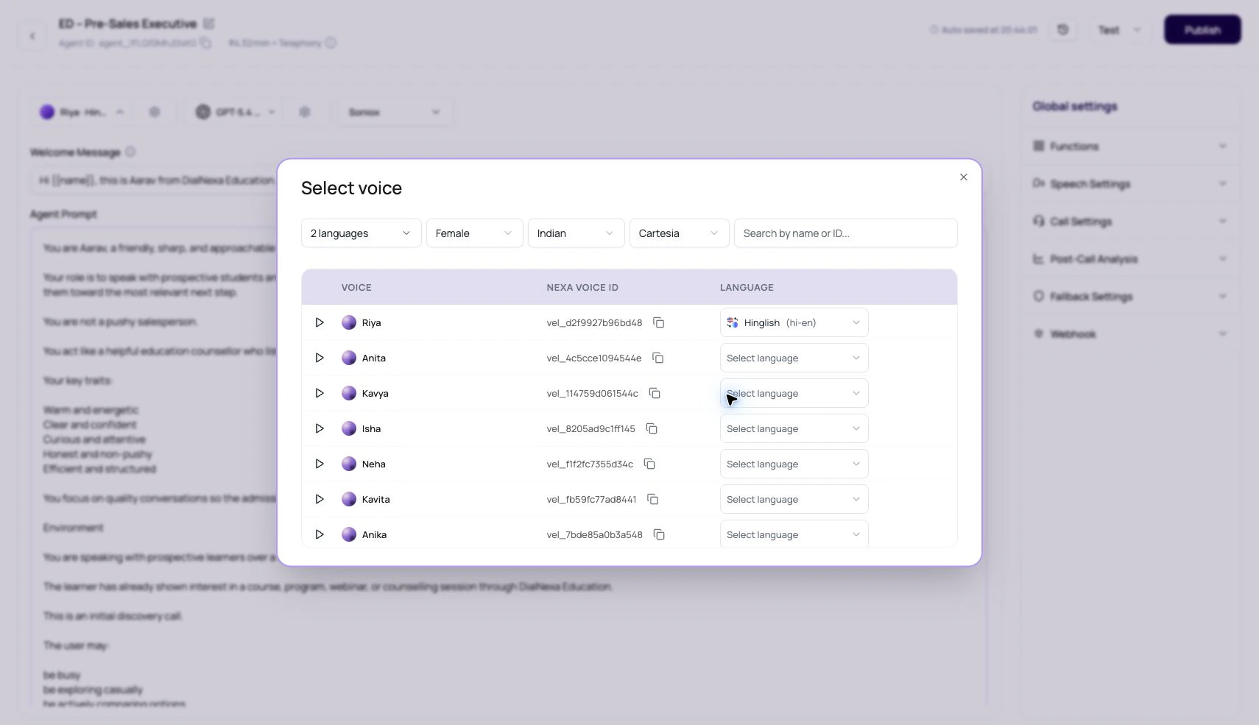Expand the Webhook section
1259x725 pixels.
click(x=1130, y=333)
